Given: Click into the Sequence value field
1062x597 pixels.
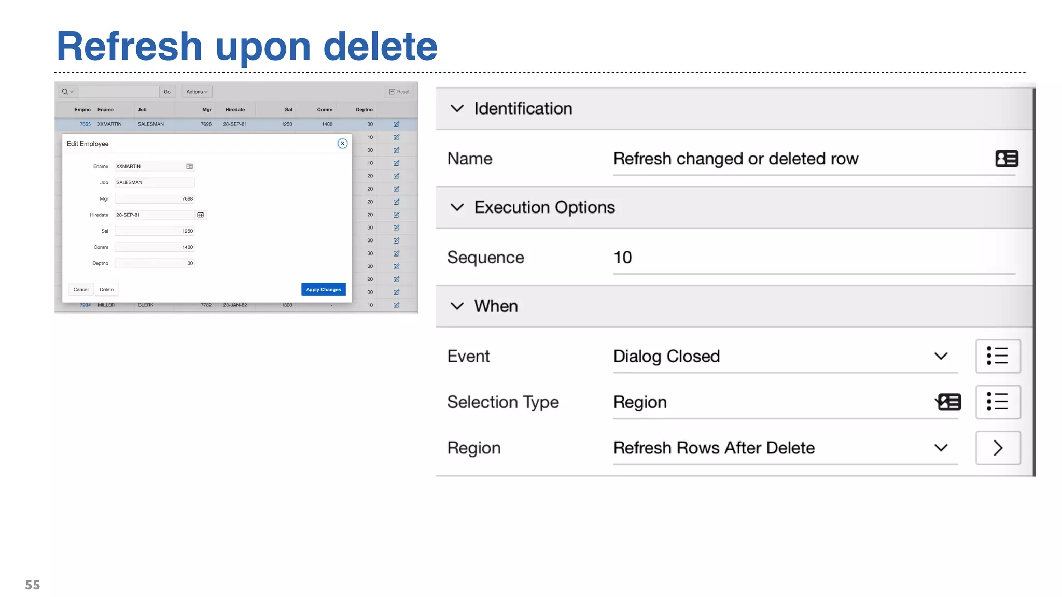Looking at the screenshot, I should point(813,258).
